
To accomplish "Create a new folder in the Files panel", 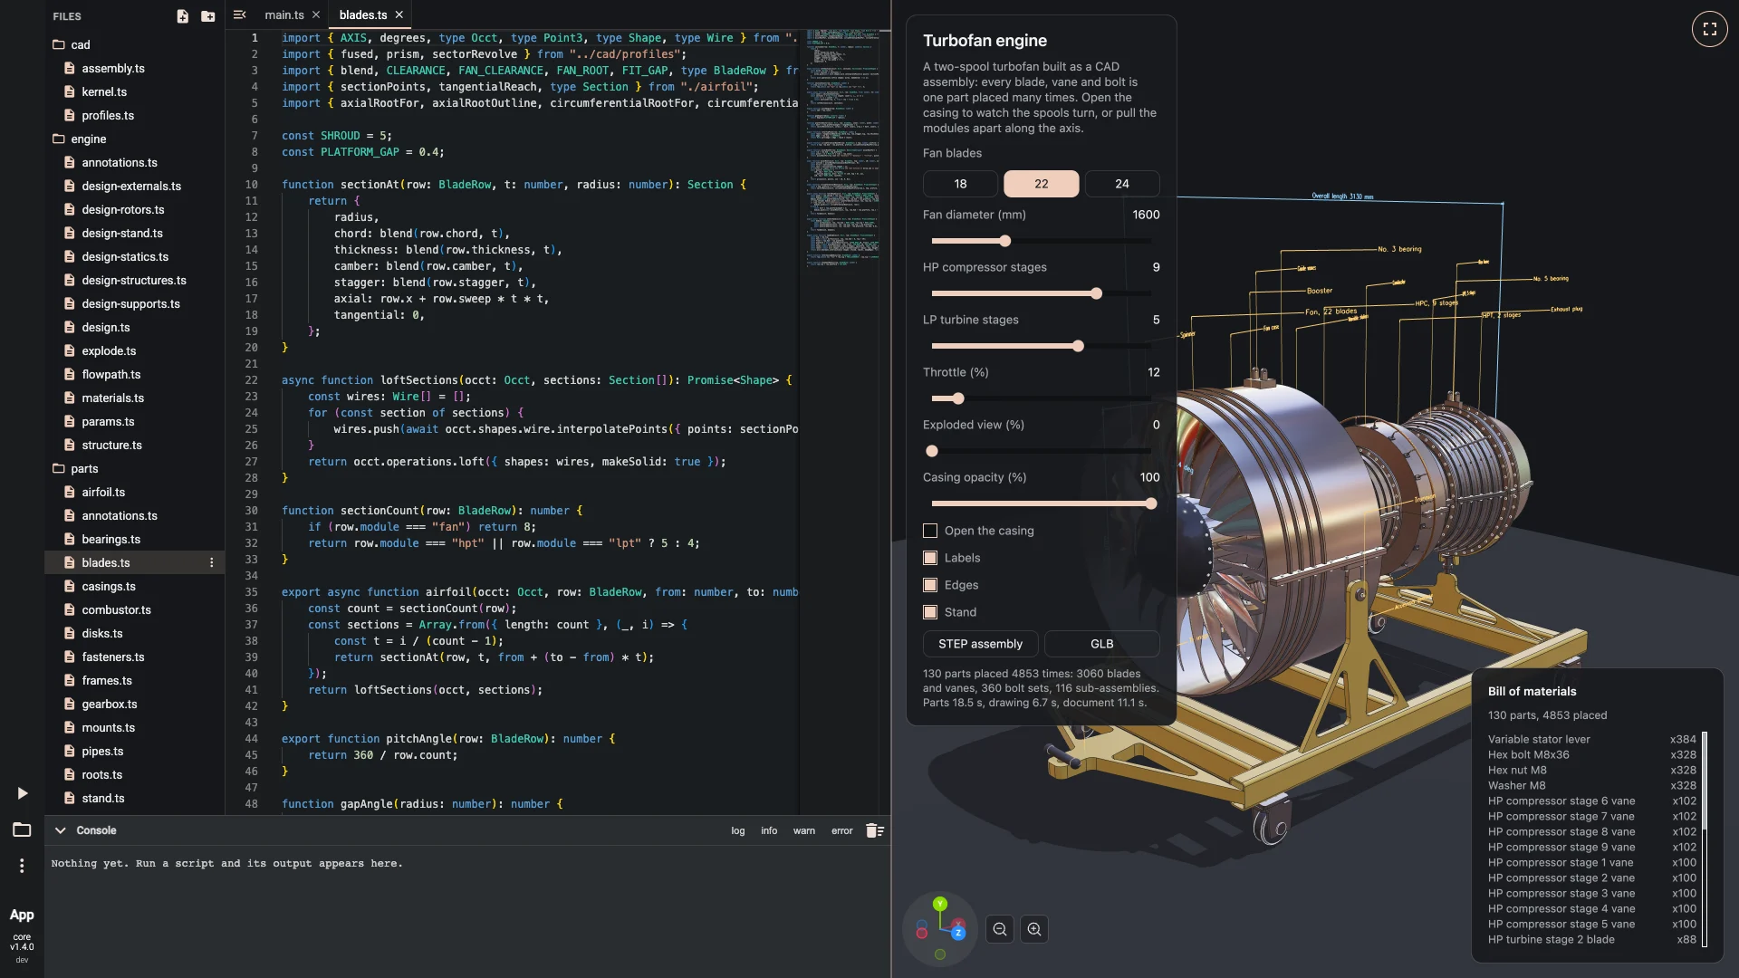I will (x=207, y=16).
